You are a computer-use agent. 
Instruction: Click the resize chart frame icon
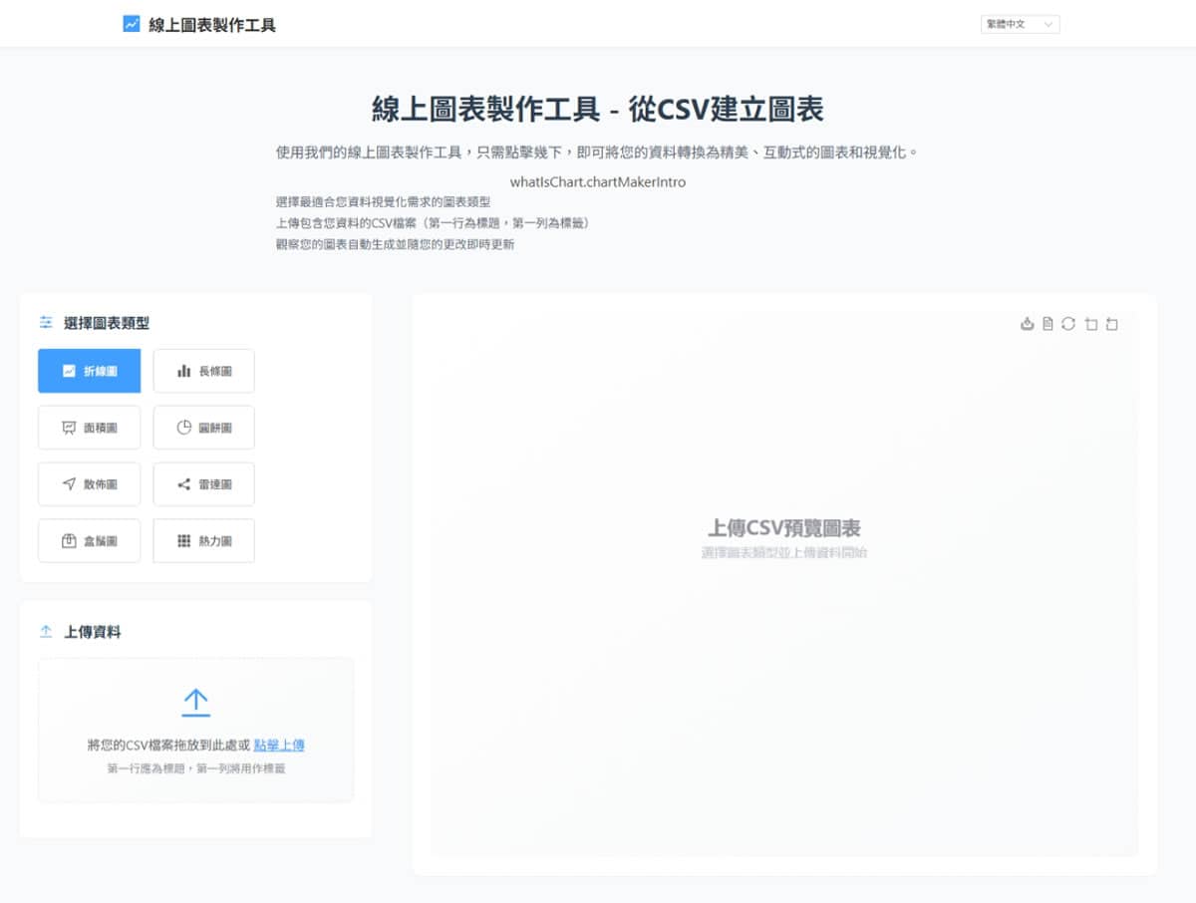[1090, 323]
